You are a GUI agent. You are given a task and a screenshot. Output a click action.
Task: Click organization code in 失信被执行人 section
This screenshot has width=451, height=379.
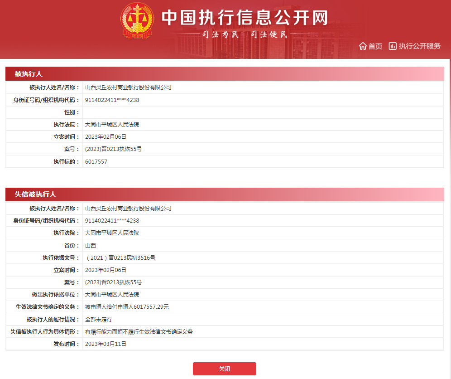pos(112,221)
